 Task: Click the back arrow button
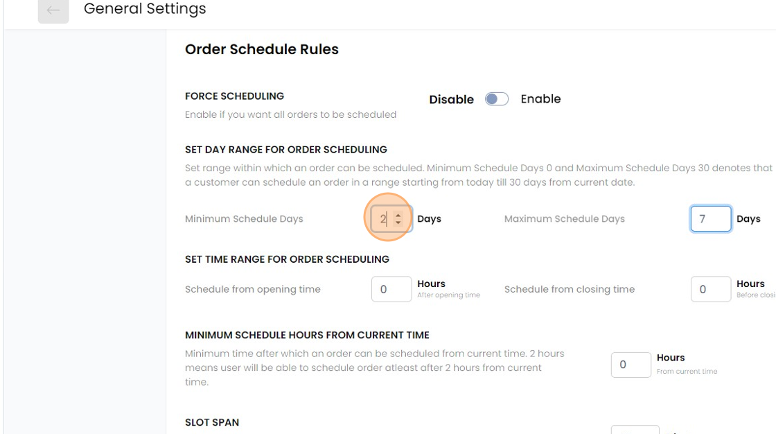pos(53,10)
